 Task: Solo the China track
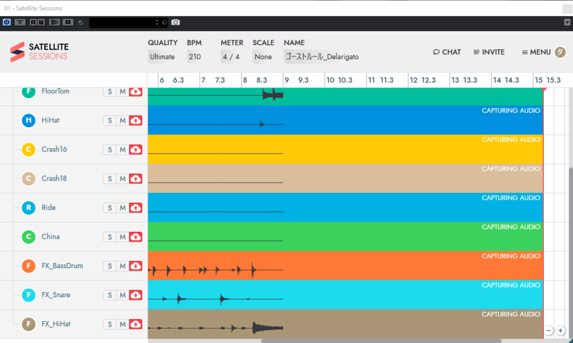[x=110, y=237]
